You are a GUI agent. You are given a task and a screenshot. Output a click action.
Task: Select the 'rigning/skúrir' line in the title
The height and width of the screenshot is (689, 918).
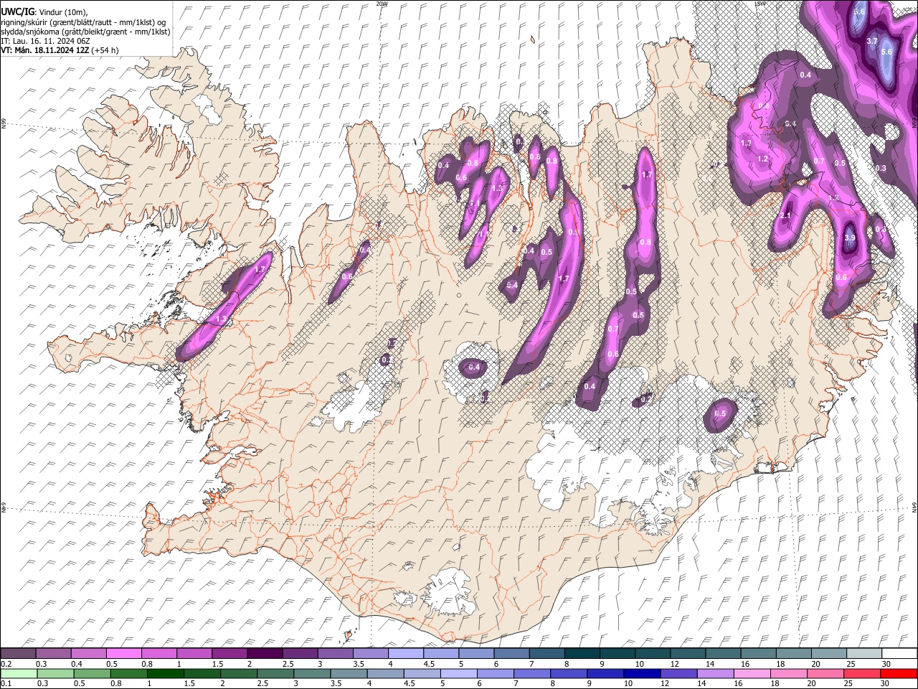click(x=84, y=22)
